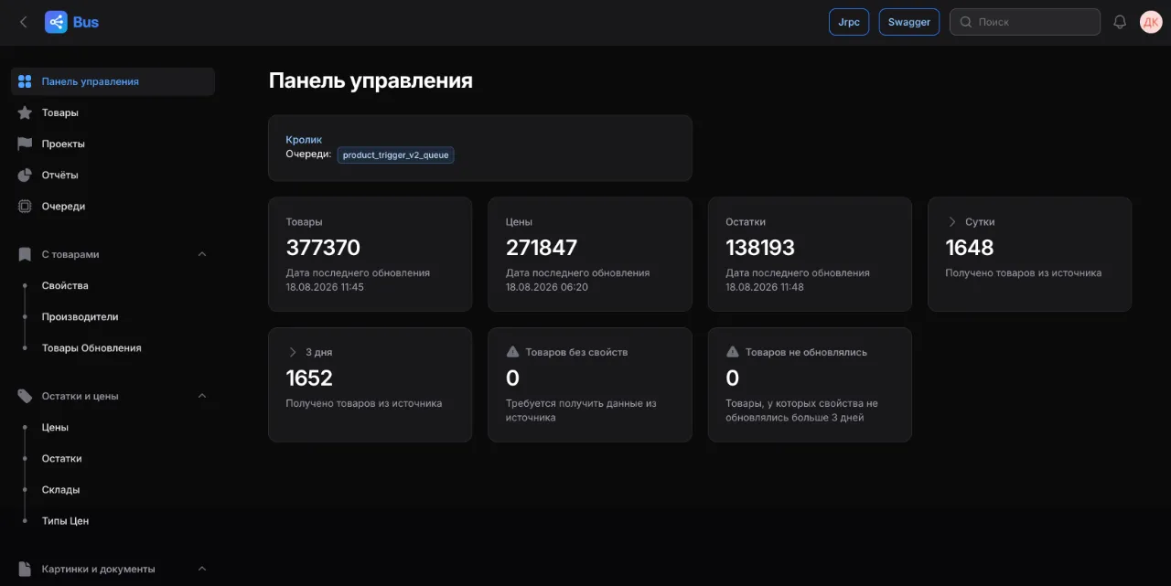Click the product_trigger_v2_queue tag

click(396, 155)
